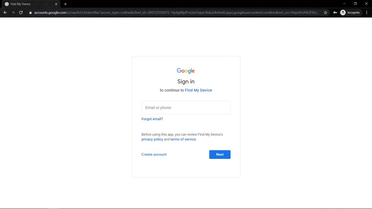This screenshot has height=209, width=372.
Task: Go back using the browser back arrow
Action: click(5, 13)
